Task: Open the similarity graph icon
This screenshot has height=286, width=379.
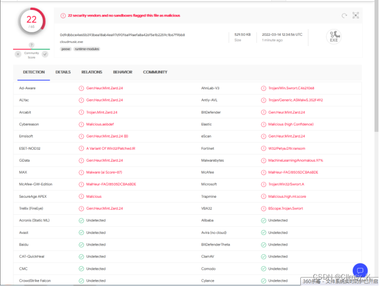Action: tap(355, 15)
